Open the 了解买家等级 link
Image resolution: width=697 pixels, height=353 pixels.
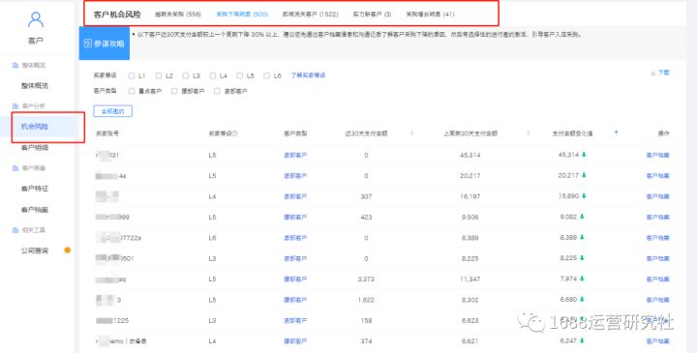point(308,75)
